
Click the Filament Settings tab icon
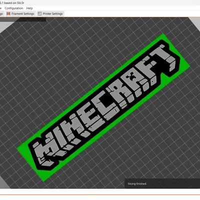coord(8,13)
